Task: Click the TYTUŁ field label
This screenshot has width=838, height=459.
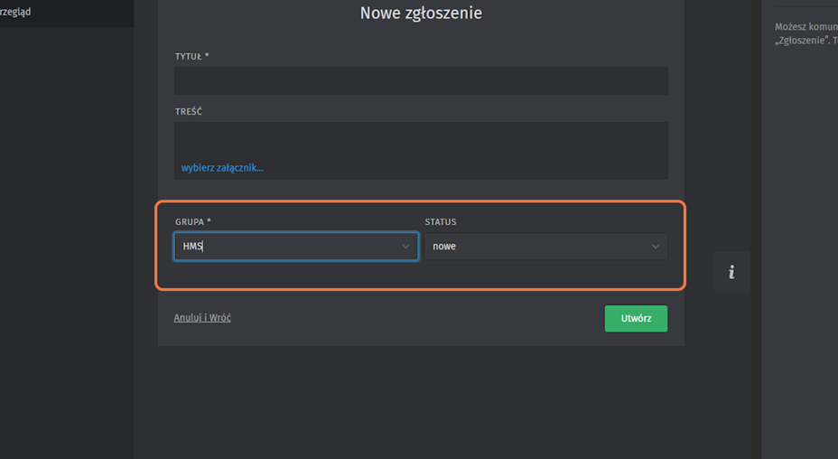Action: click(x=191, y=56)
